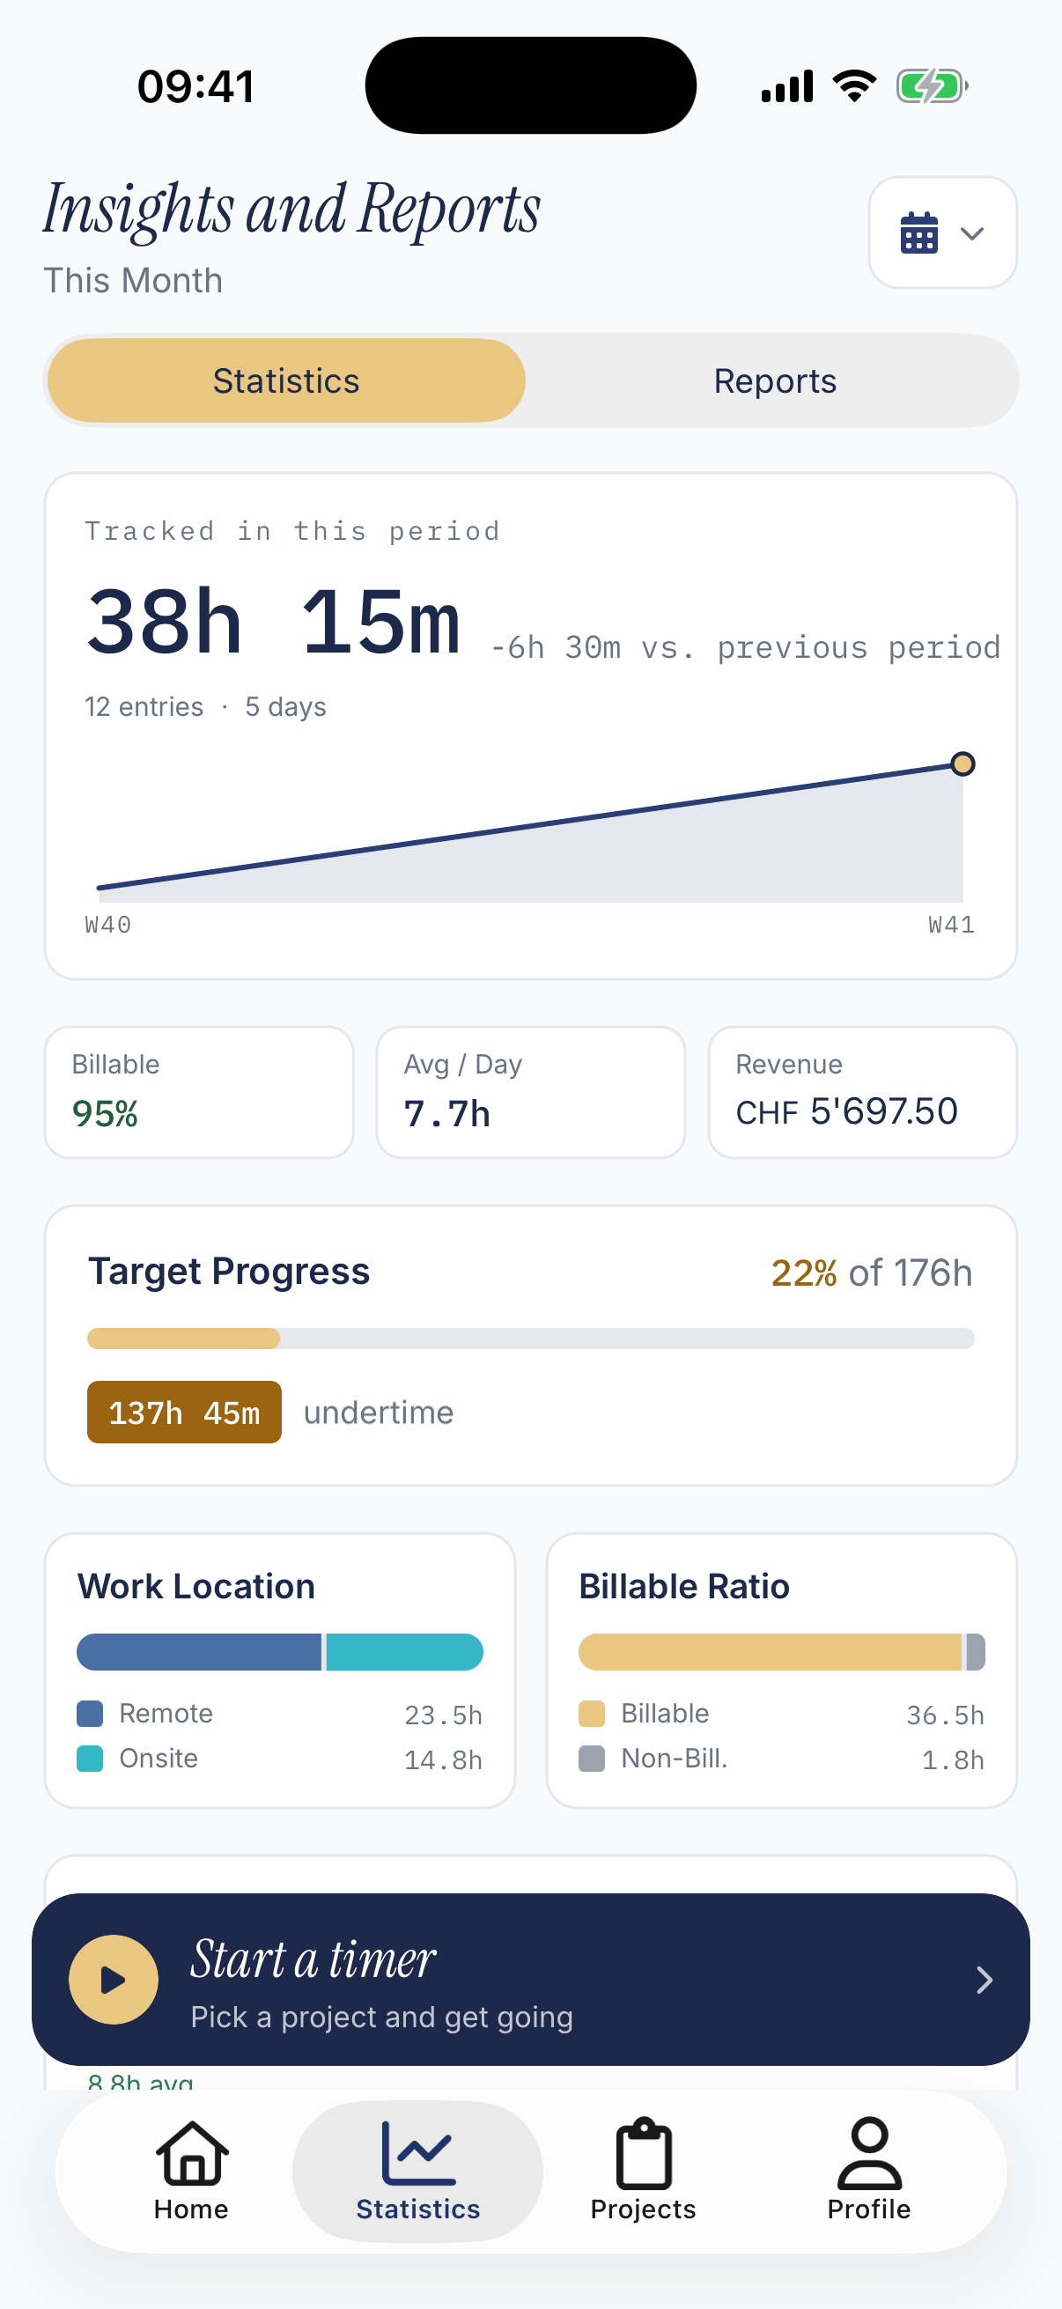Image resolution: width=1062 pixels, height=2309 pixels.
Task: Tap the yellow W41 chart data point
Action: tap(962, 764)
